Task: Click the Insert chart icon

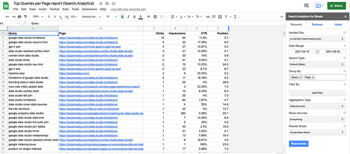Action: (220, 17)
